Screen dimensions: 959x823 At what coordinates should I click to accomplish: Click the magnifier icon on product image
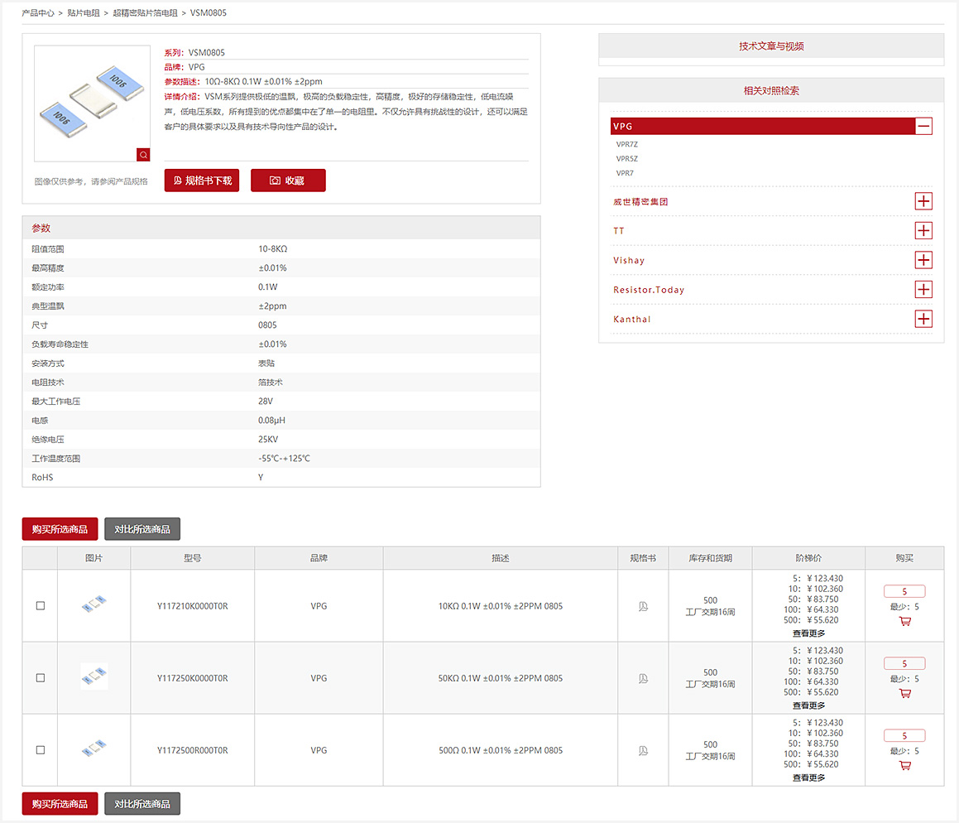pyautogui.click(x=143, y=155)
